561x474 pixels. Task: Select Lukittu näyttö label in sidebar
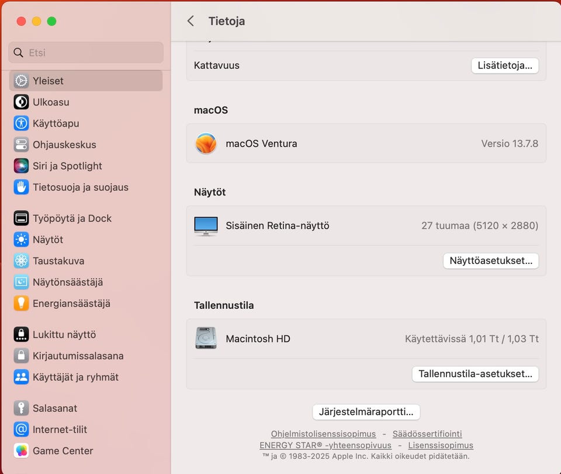click(64, 334)
